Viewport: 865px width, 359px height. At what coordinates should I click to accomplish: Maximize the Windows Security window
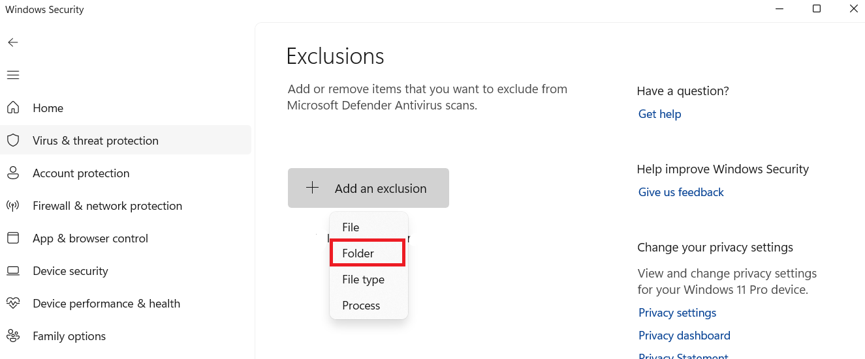click(x=817, y=8)
